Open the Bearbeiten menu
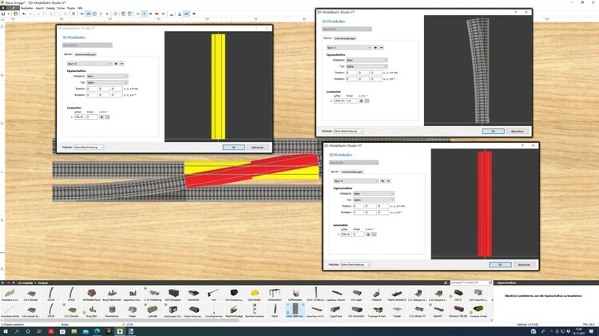The width and height of the screenshot is (599, 336). 26,8
